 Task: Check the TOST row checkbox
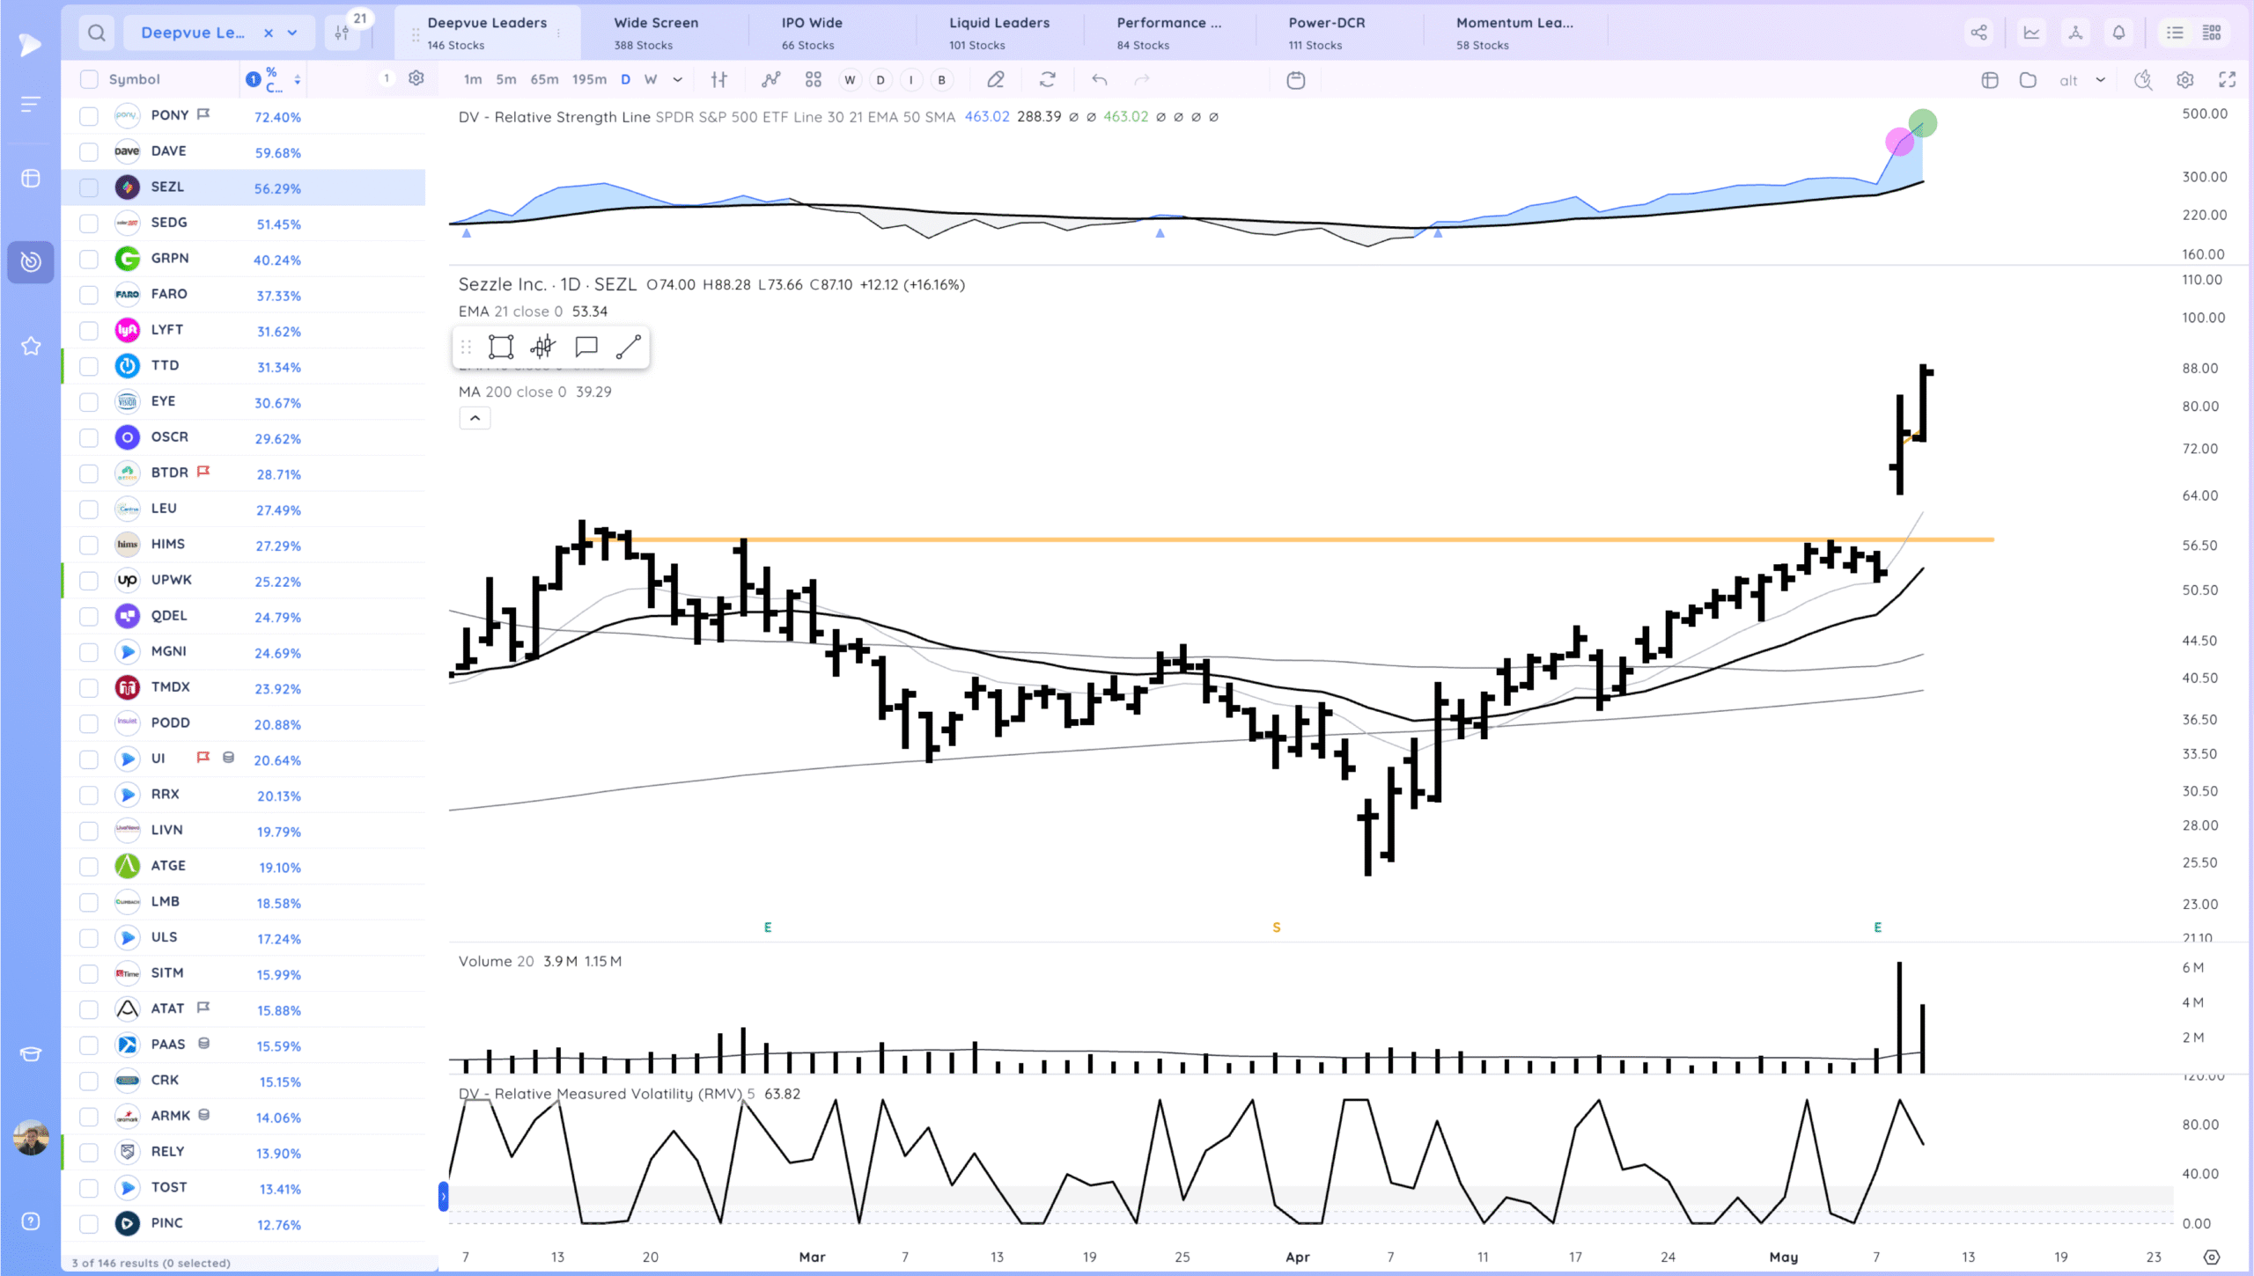pyautogui.click(x=89, y=1188)
